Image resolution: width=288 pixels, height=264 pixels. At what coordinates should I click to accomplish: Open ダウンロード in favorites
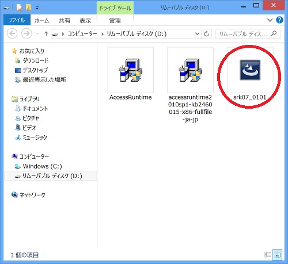(36, 61)
